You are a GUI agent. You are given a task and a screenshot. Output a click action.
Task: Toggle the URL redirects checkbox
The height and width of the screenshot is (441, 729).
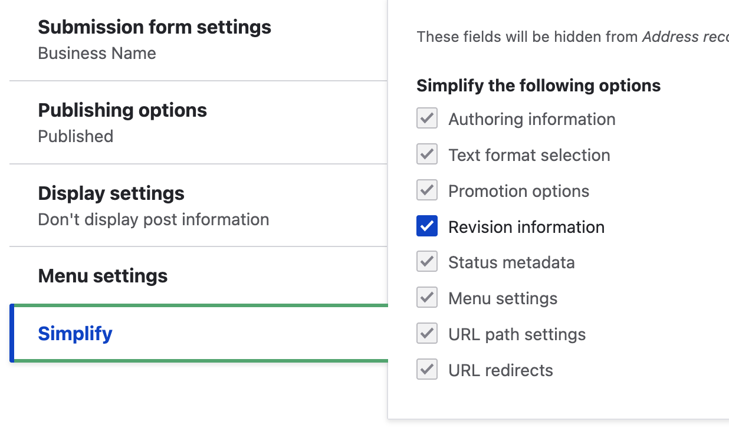point(427,370)
